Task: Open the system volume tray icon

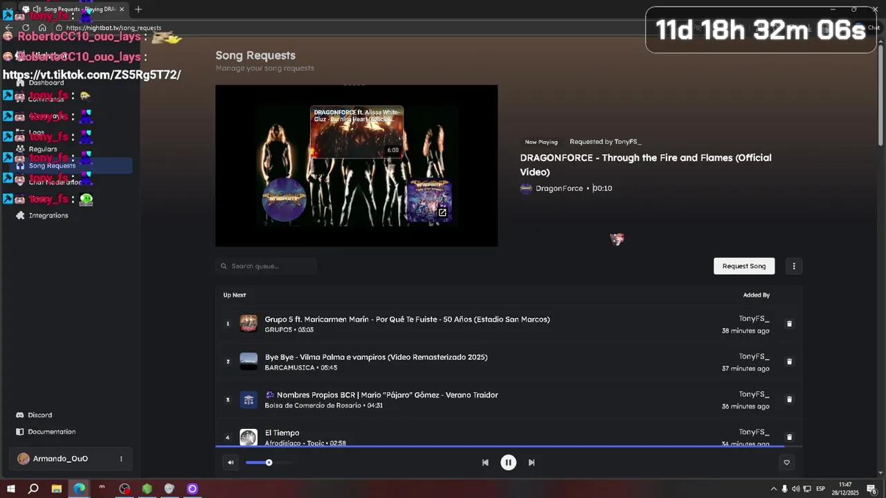Action: 796,489
